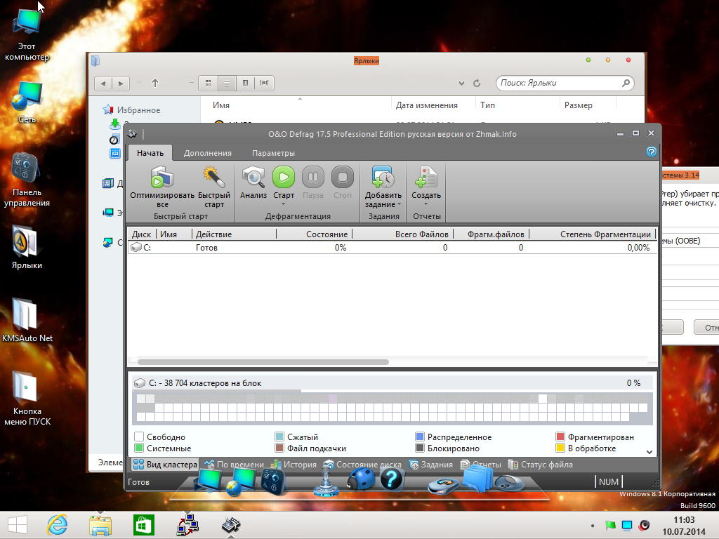Open the Windows Start button
The height and width of the screenshot is (539, 719).
18,525
